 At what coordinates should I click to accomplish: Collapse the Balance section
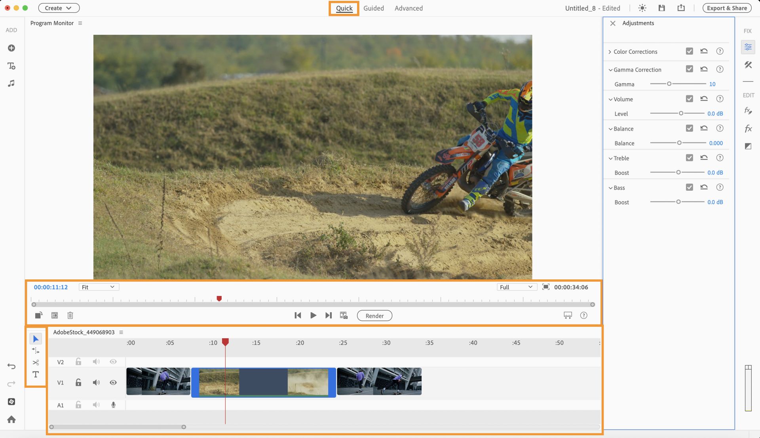click(x=610, y=129)
